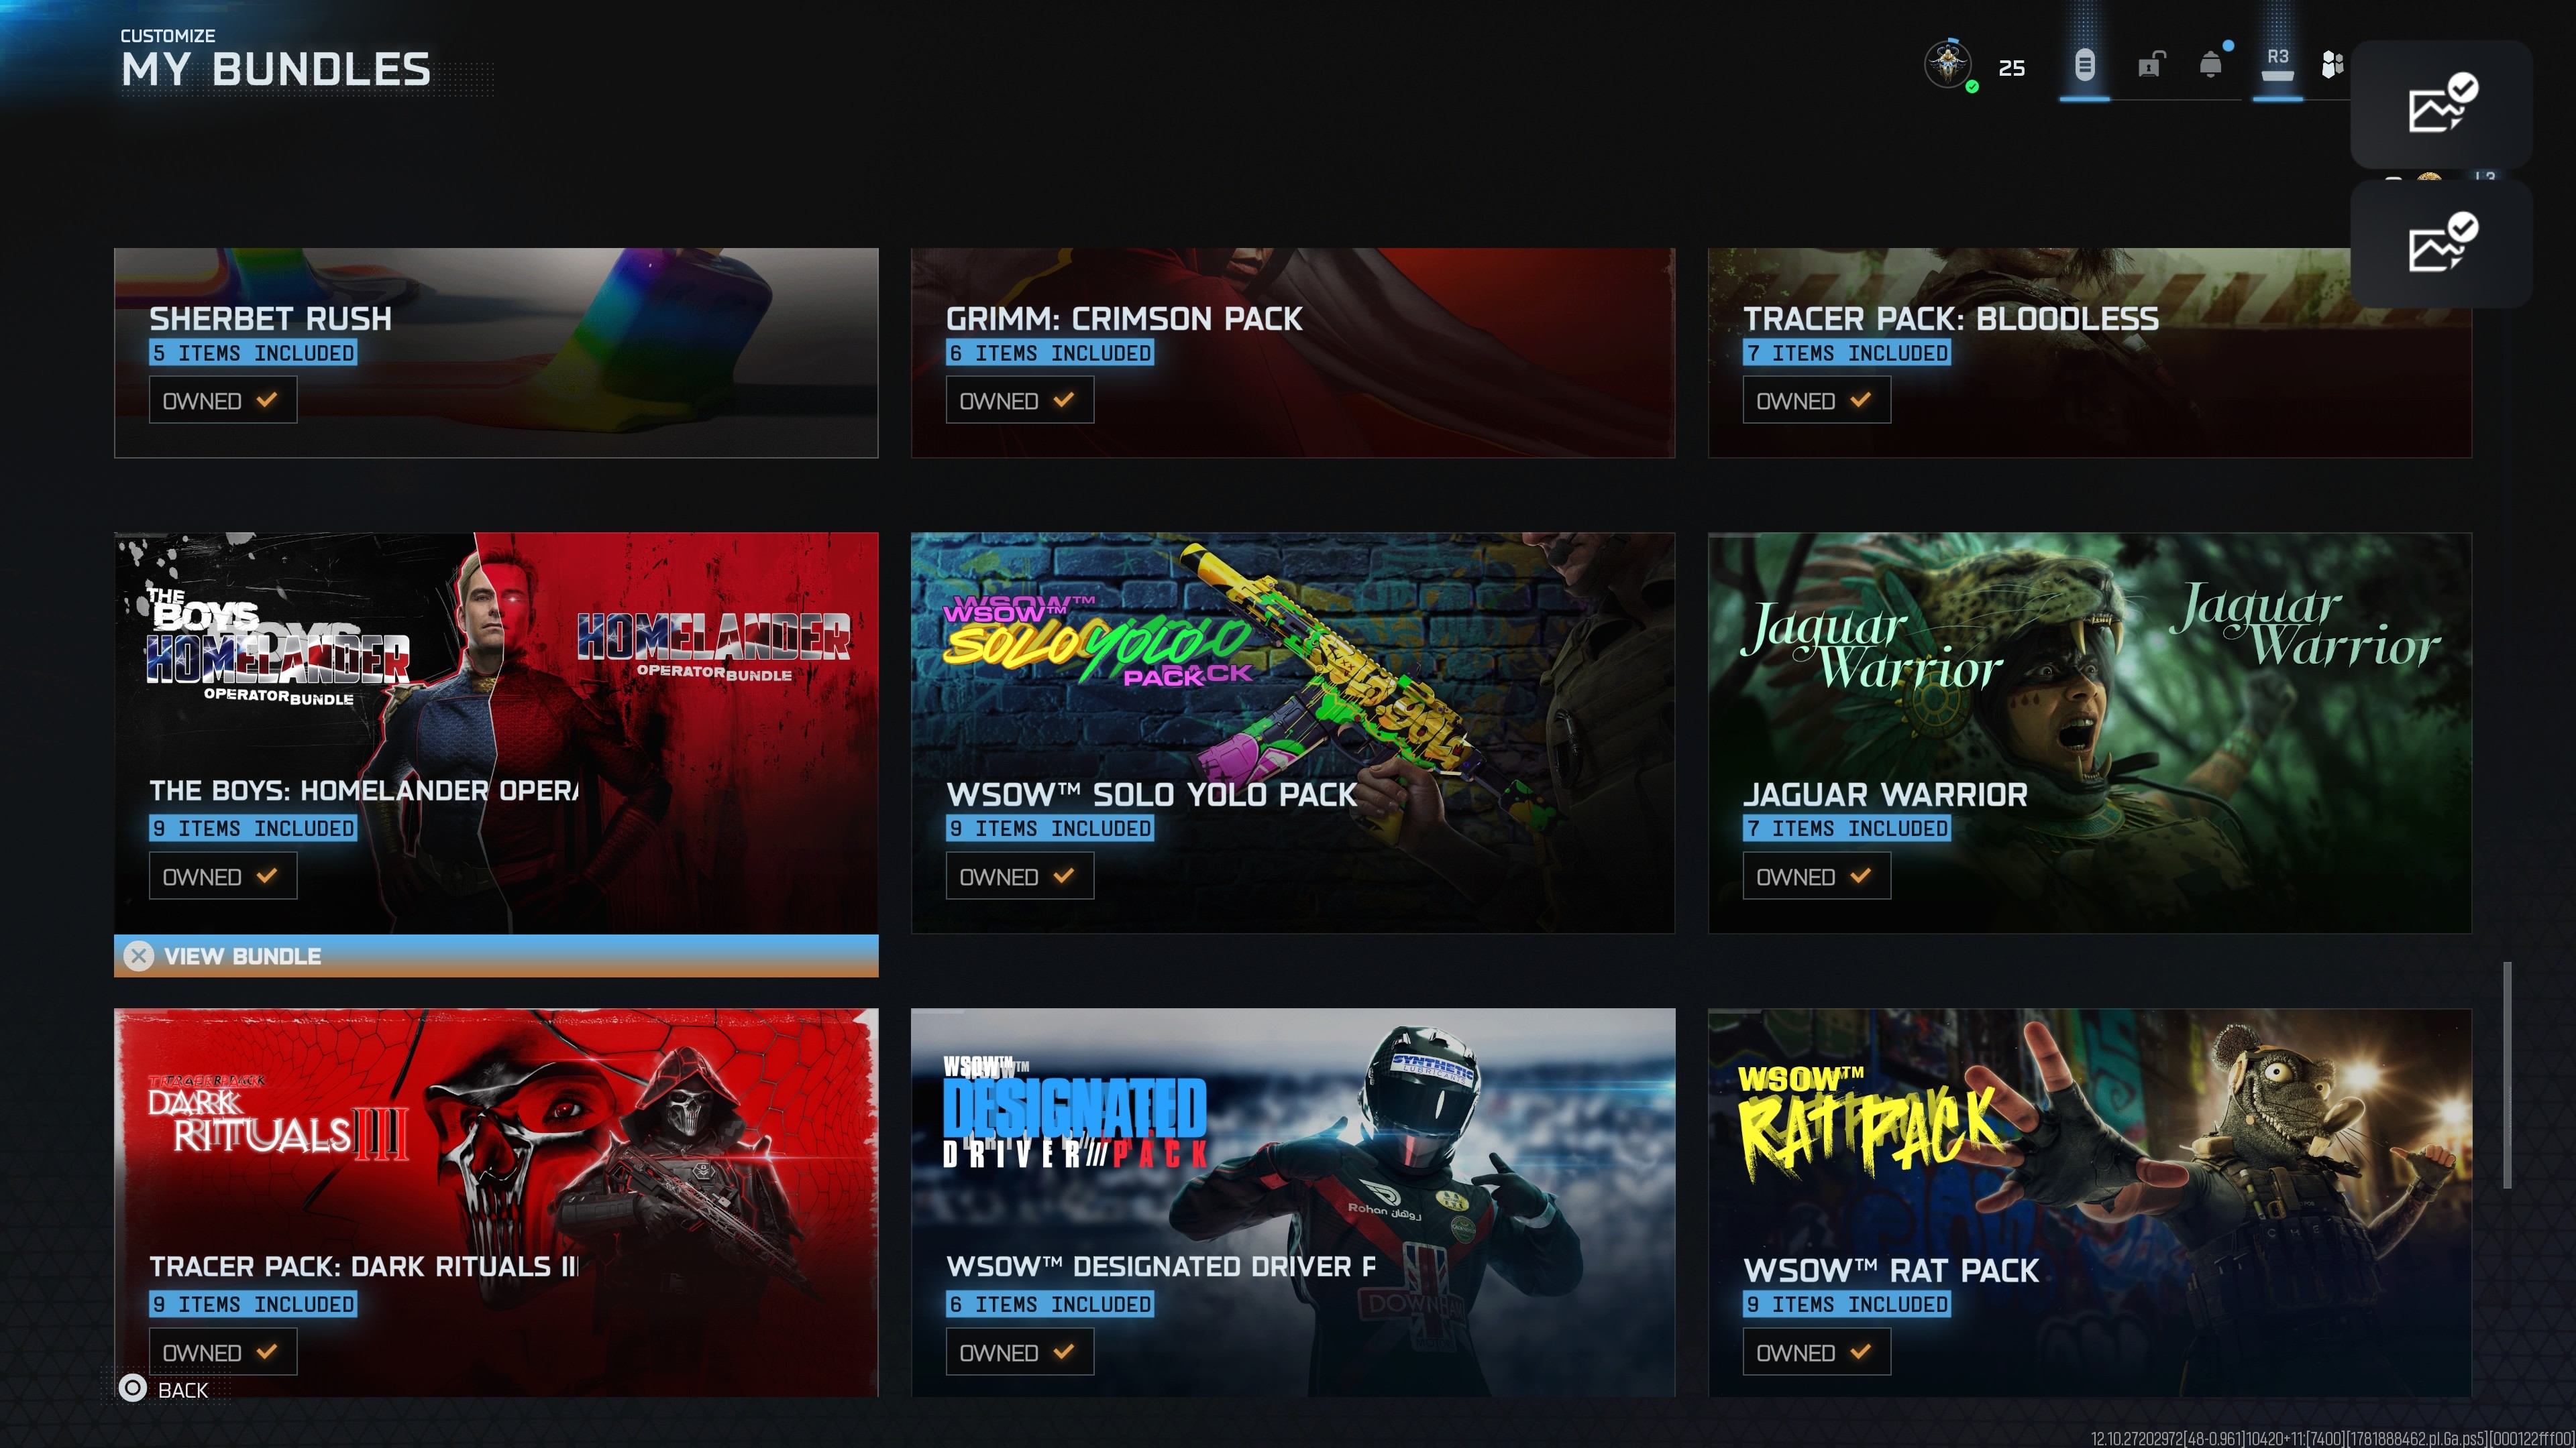Click "7 ITEMS INCLUDED" on Tracer Pack: Bloodless
2576x1448 pixels.
(1847, 353)
